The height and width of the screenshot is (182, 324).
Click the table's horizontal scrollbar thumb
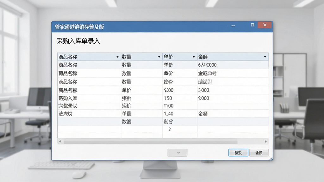pyautogui.click(x=150, y=142)
